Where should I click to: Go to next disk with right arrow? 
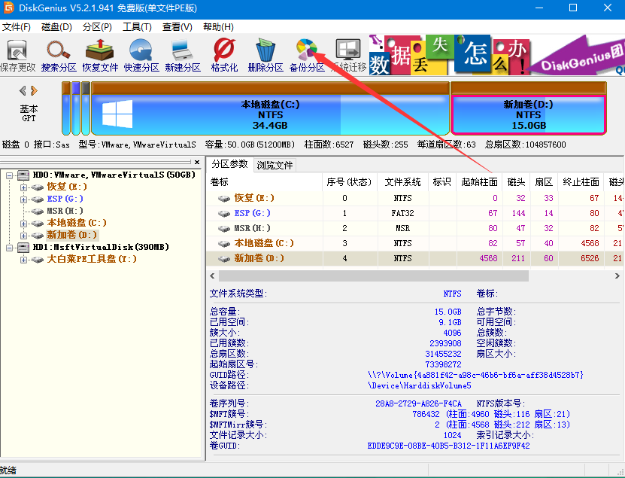click(35, 91)
